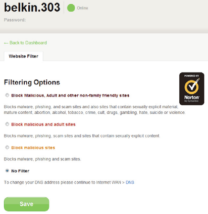This screenshot has height=214, width=208.
Task: Open the Website Filter tab
Action: 24,56
